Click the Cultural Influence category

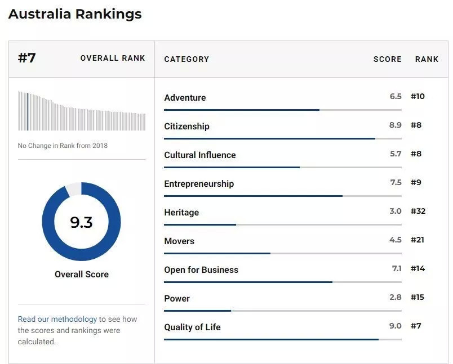[x=200, y=155]
